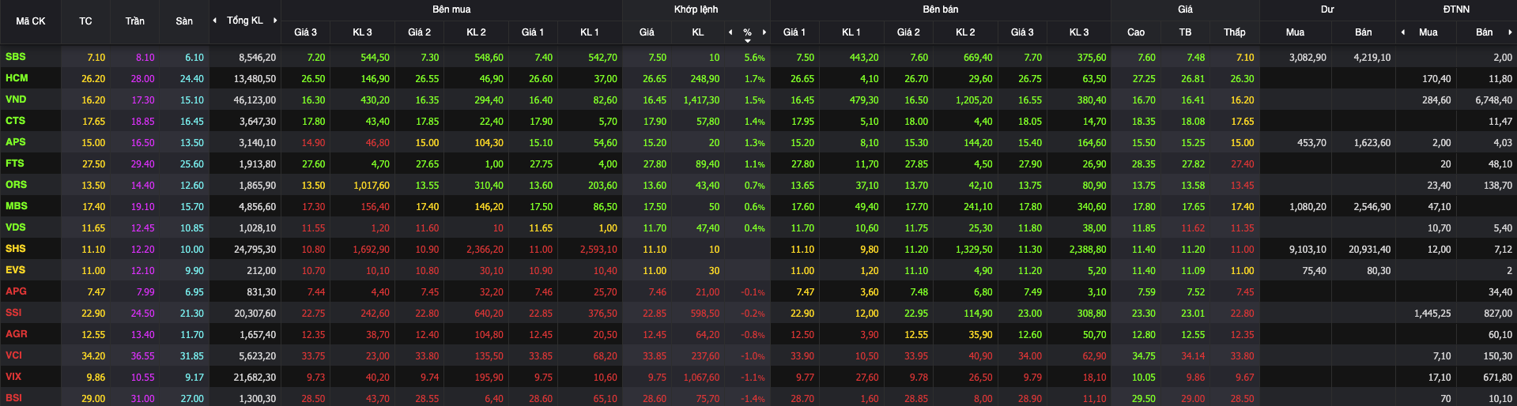The image size is (1517, 406).
Task: Click the Dư group header
Action: pyautogui.click(x=1327, y=9)
